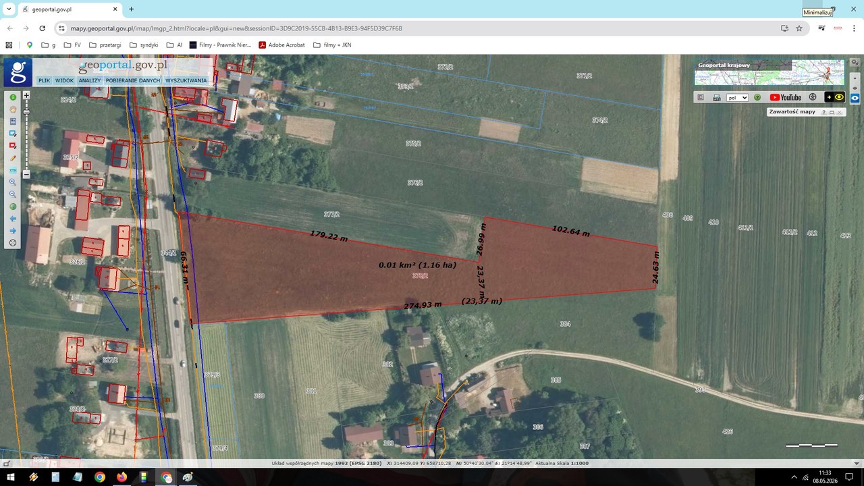Open the pol language dropdown

coord(737,98)
